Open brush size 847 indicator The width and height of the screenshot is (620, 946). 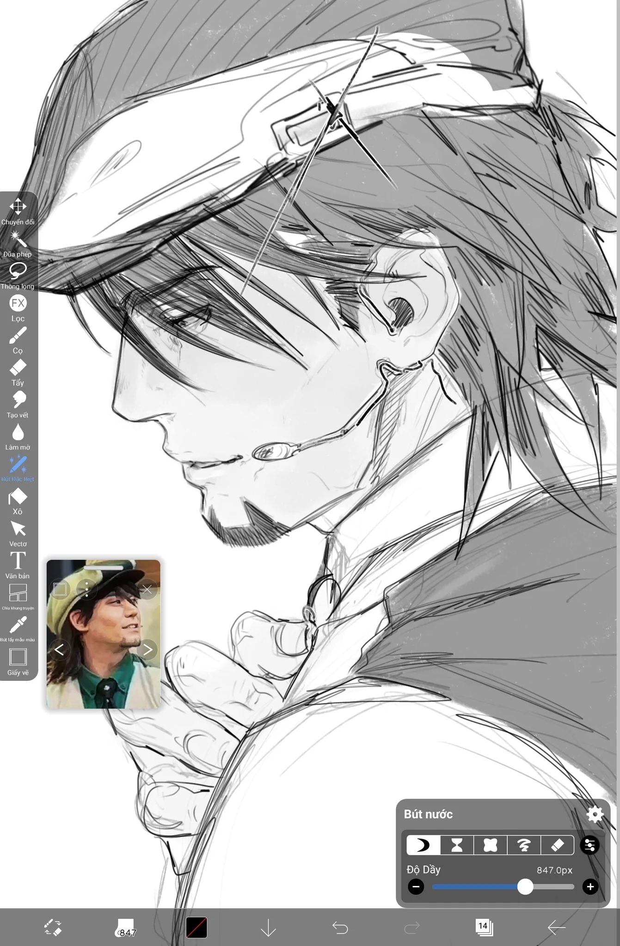pyautogui.click(x=125, y=928)
